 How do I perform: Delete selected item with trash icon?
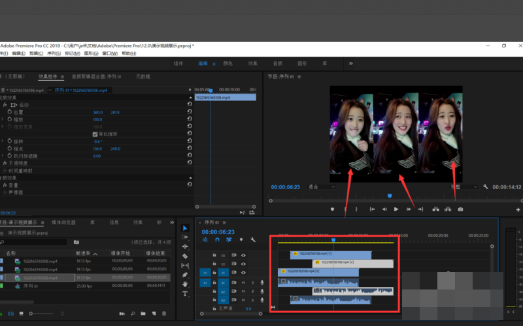[164, 314]
